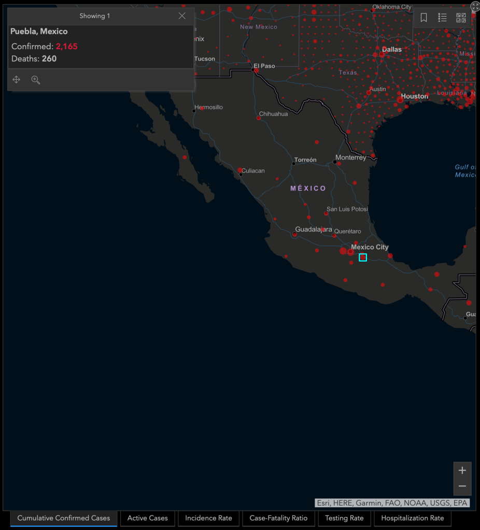Click the red dot at Guadalajara
This screenshot has width=480, height=530.
tap(294, 235)
